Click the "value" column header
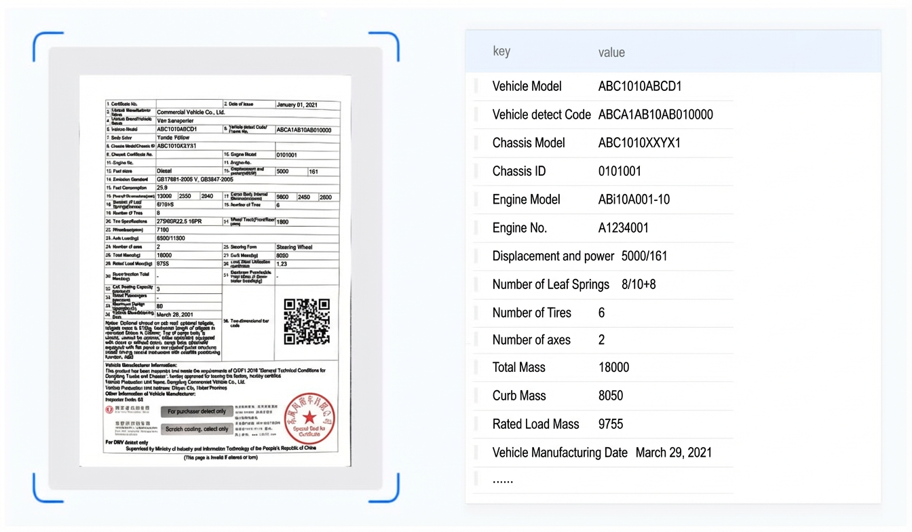The height and width of the screenshot is (532, 912). 611,52
